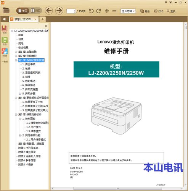Open the title bar menu dropdown icon
This screenshot has height=191, width=188.
pyautogui.click(x=166, y=2)
